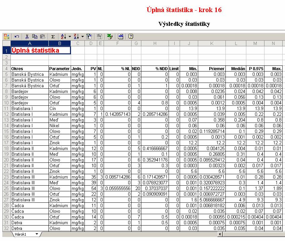Click the Paste clipboard icon
The width and height of the screenshot is (285, 241).
coord(42,37)
